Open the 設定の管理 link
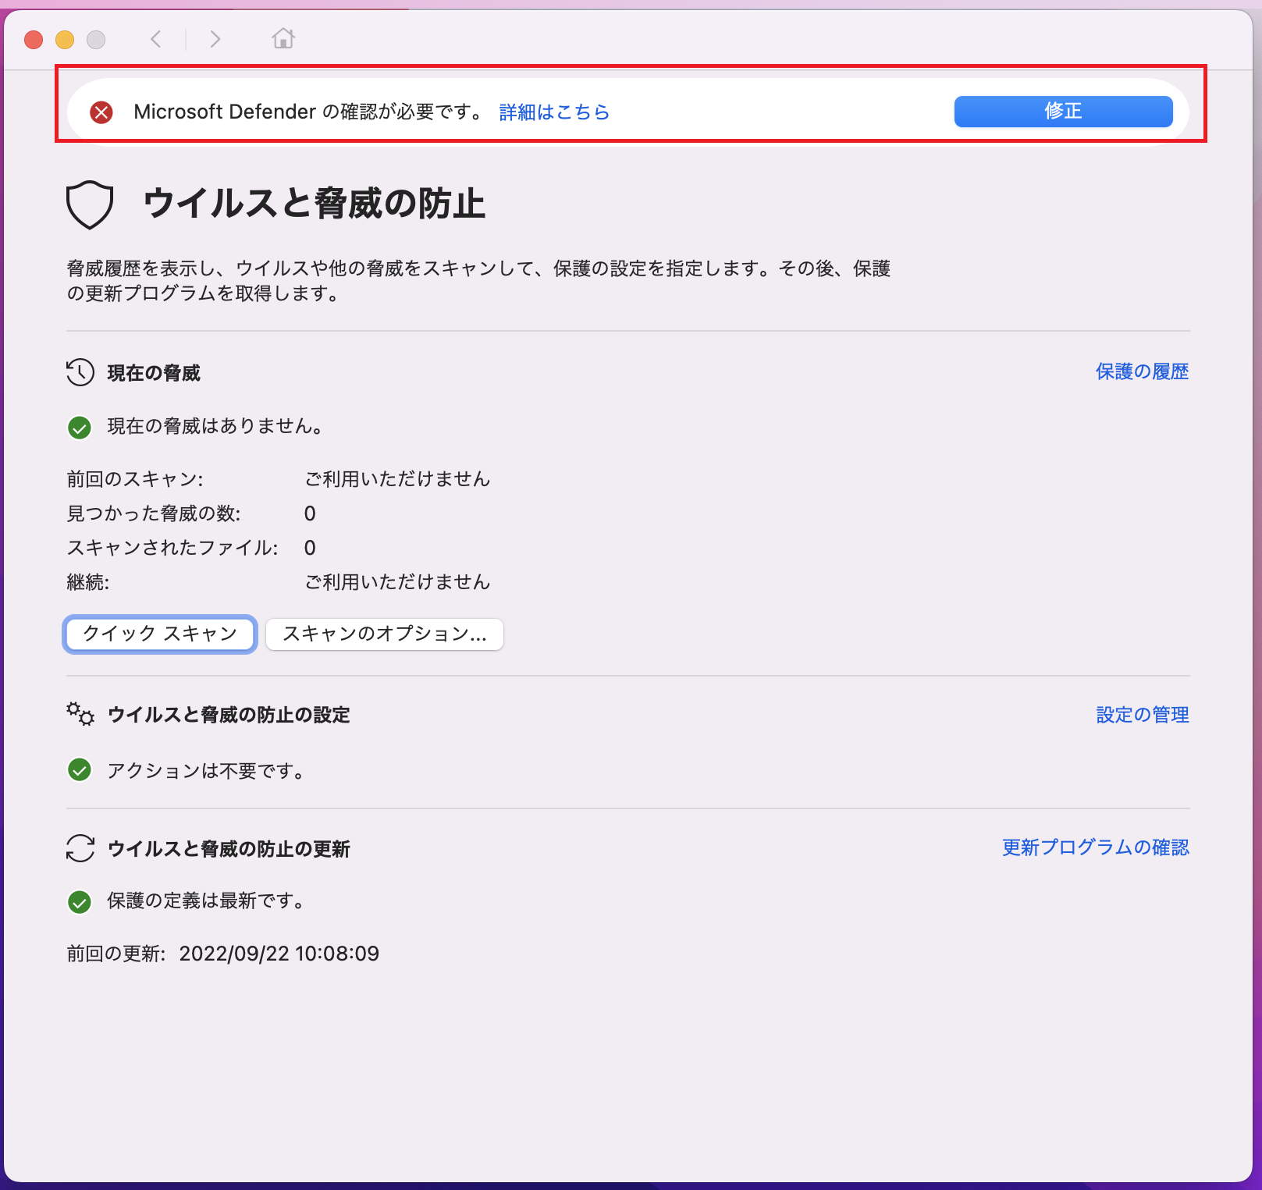 coord(1143,715)
